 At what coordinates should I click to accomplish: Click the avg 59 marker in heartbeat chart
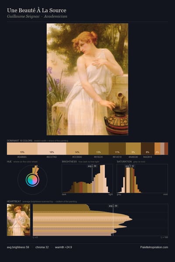click(x=113, y=206)
